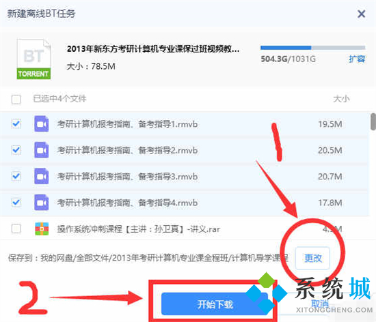Viewport: 376px width, 322px height.
Task: Close the 新建离线BT任务 dialog
Action: click(362, 14)
